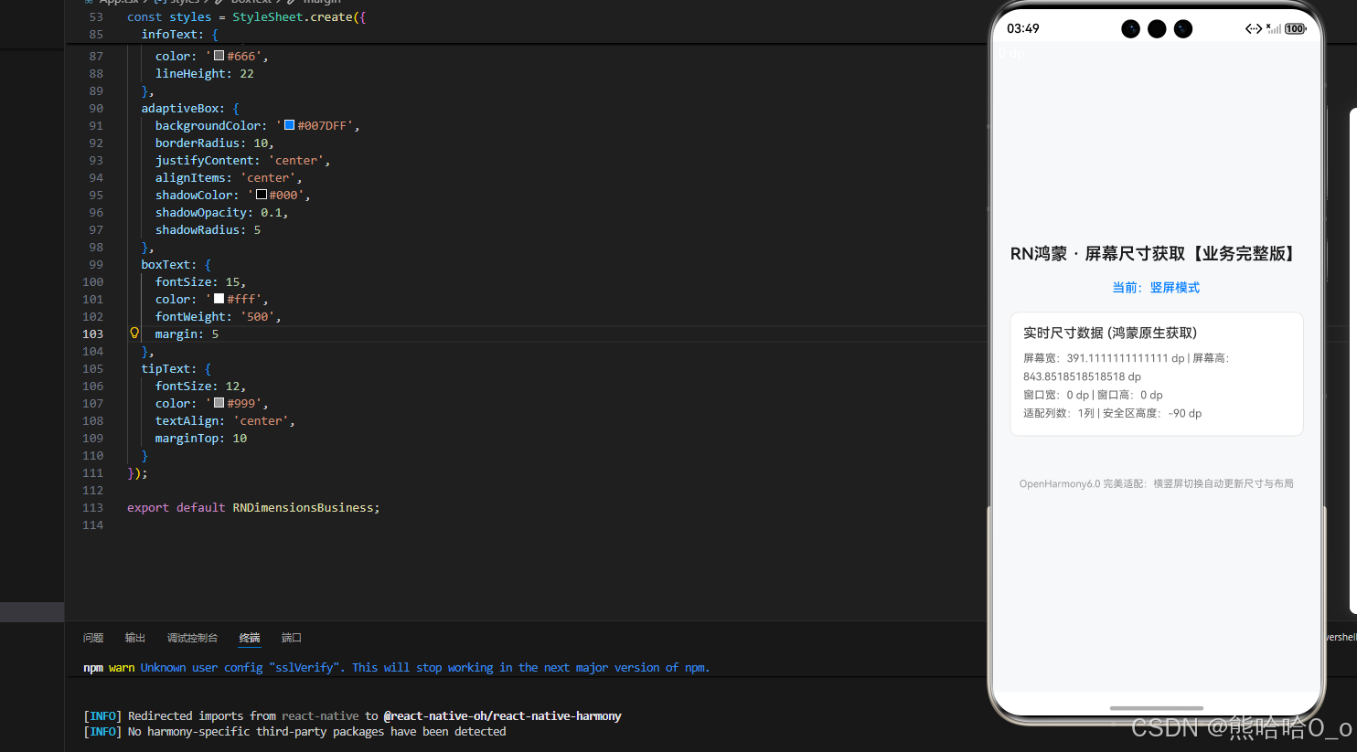
Task: Click the '窗口宽: 0 dp' row in the emulator
Action: point(1093,395)
